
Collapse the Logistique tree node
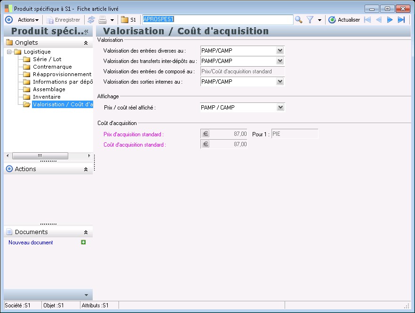click(9, 52)
